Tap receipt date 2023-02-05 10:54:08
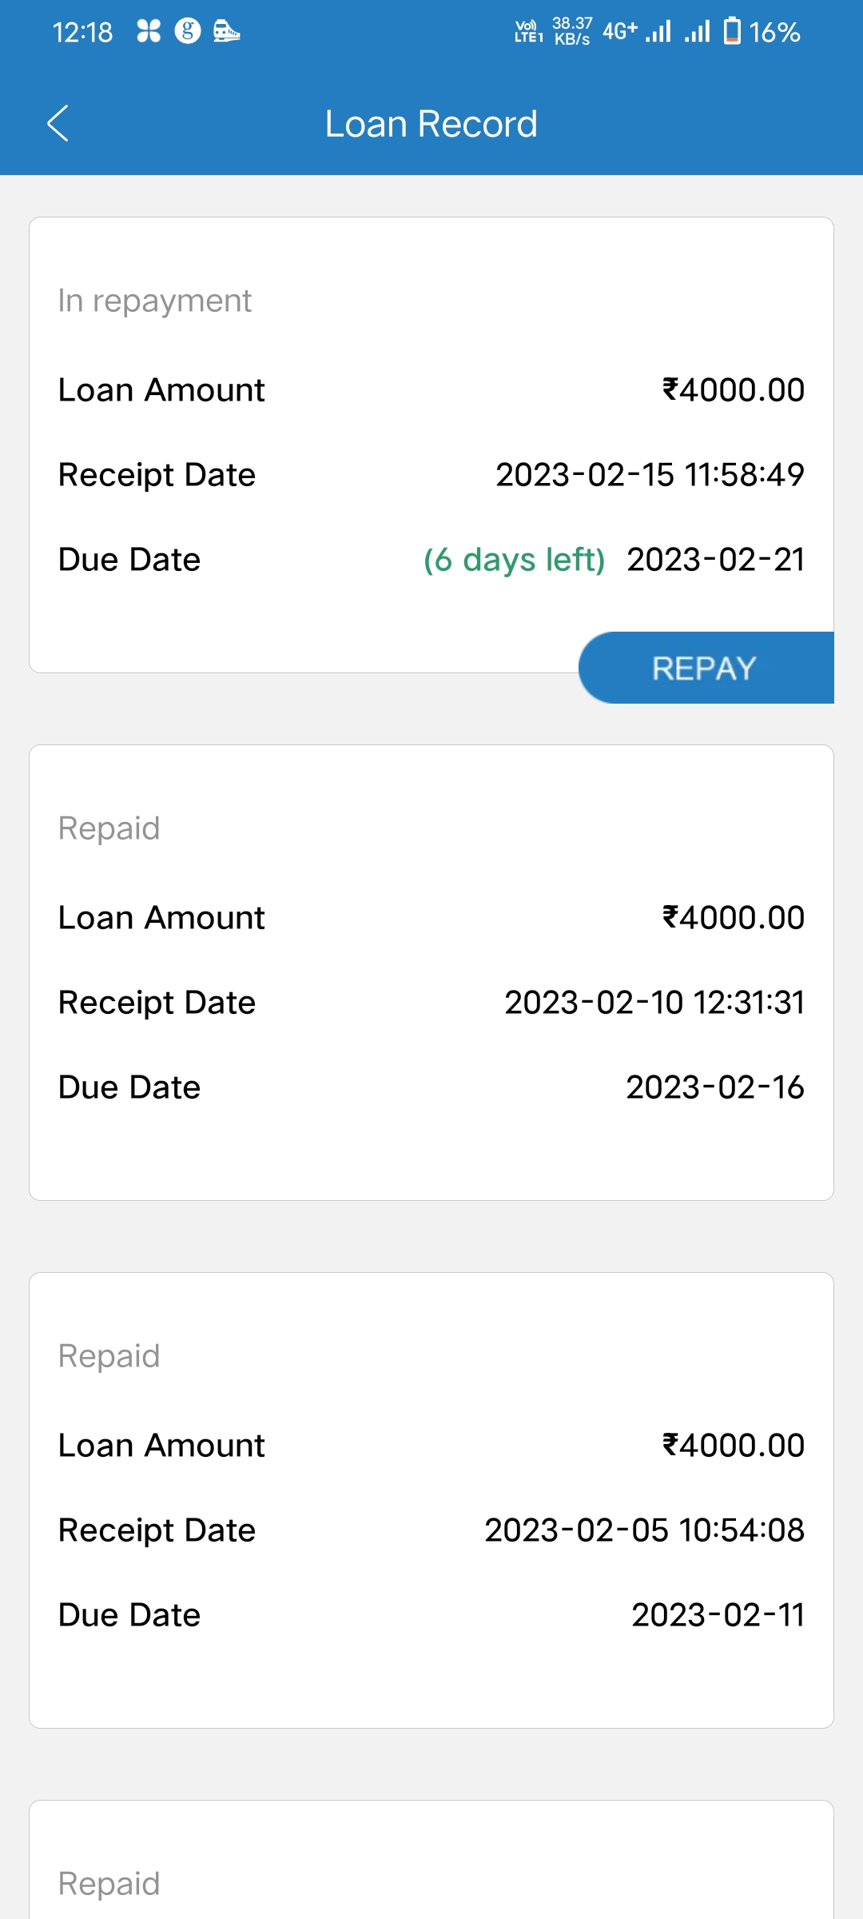Viewport: 863px width, 1919px height. 644,1530
